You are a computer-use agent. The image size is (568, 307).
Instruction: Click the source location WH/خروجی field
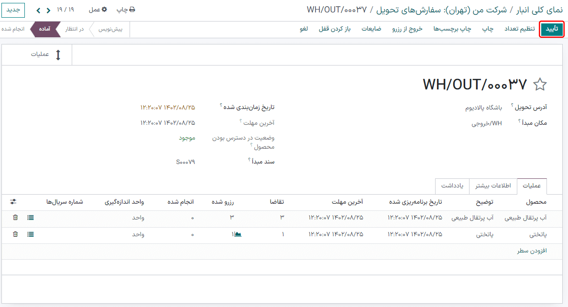[487, 123]
